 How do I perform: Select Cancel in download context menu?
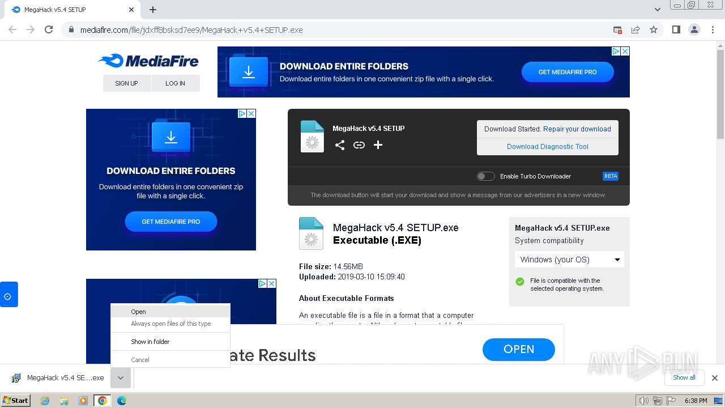point(170,360)
